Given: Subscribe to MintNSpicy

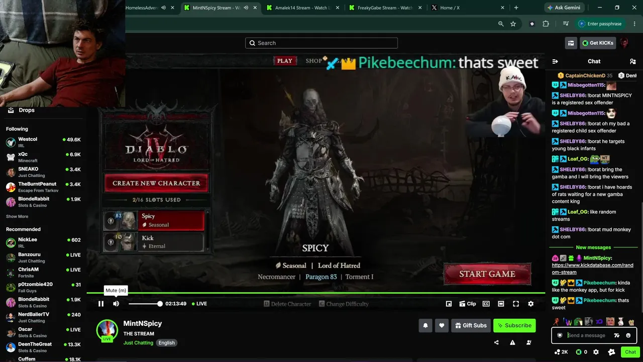Looking at the screenshot, I should coord(514,325).
